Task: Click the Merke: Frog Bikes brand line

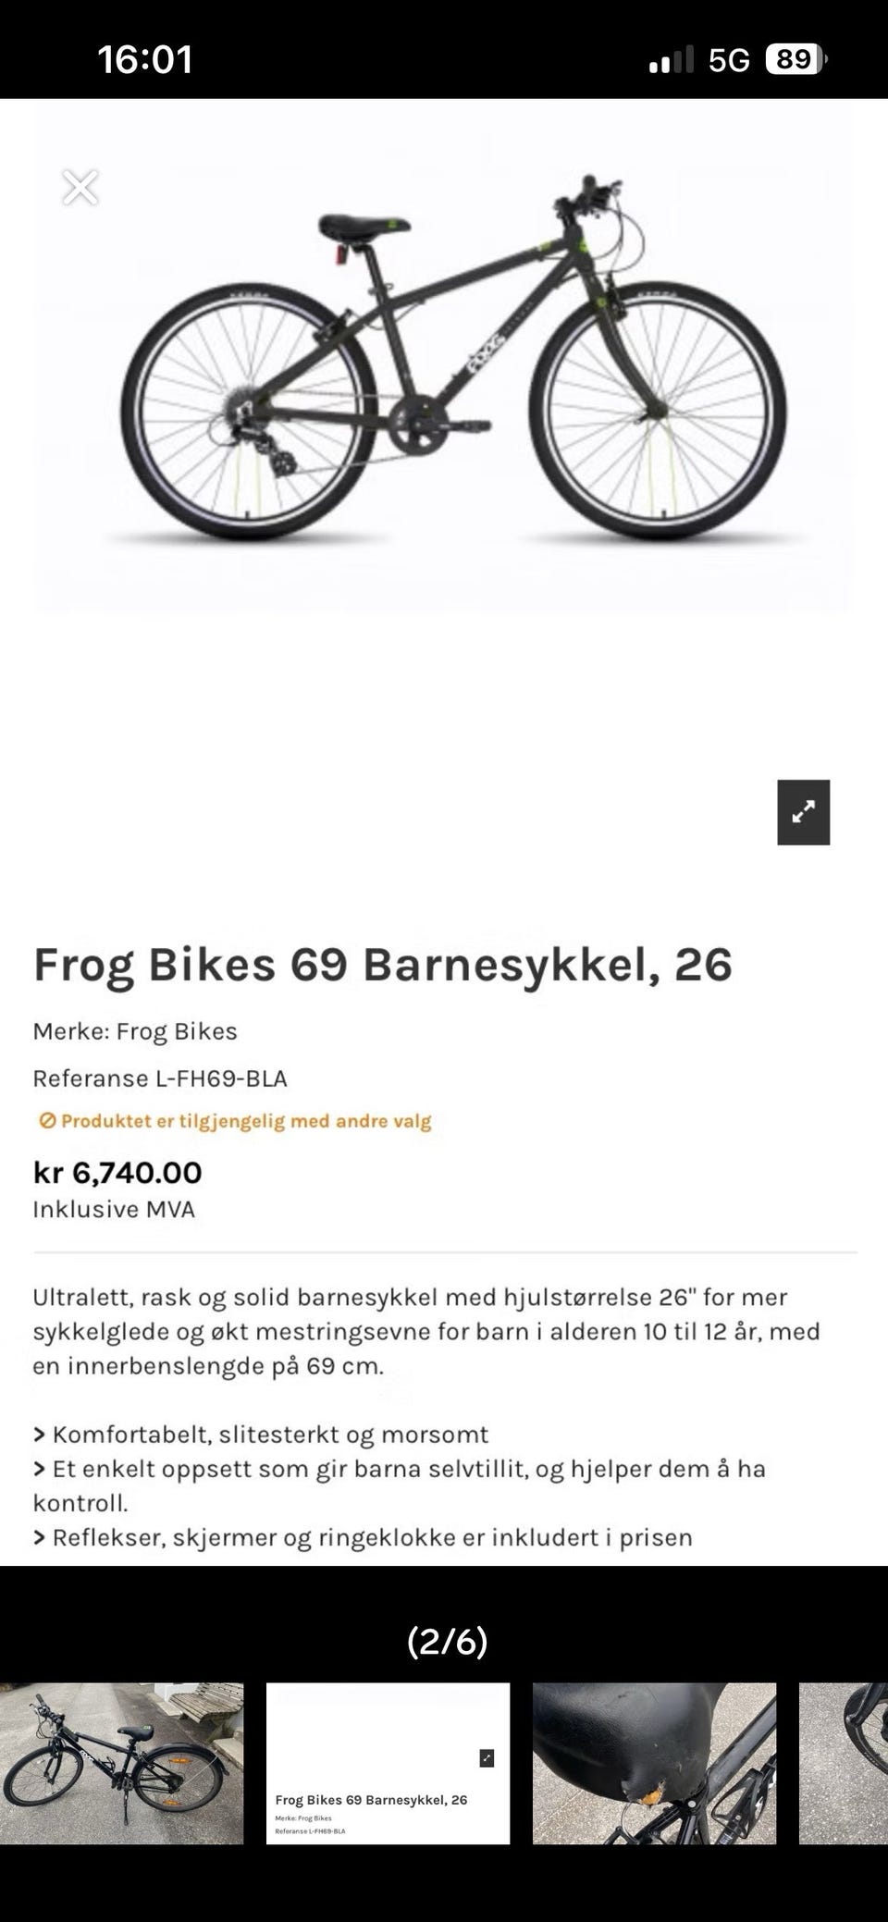Action: pos(135,1031)
